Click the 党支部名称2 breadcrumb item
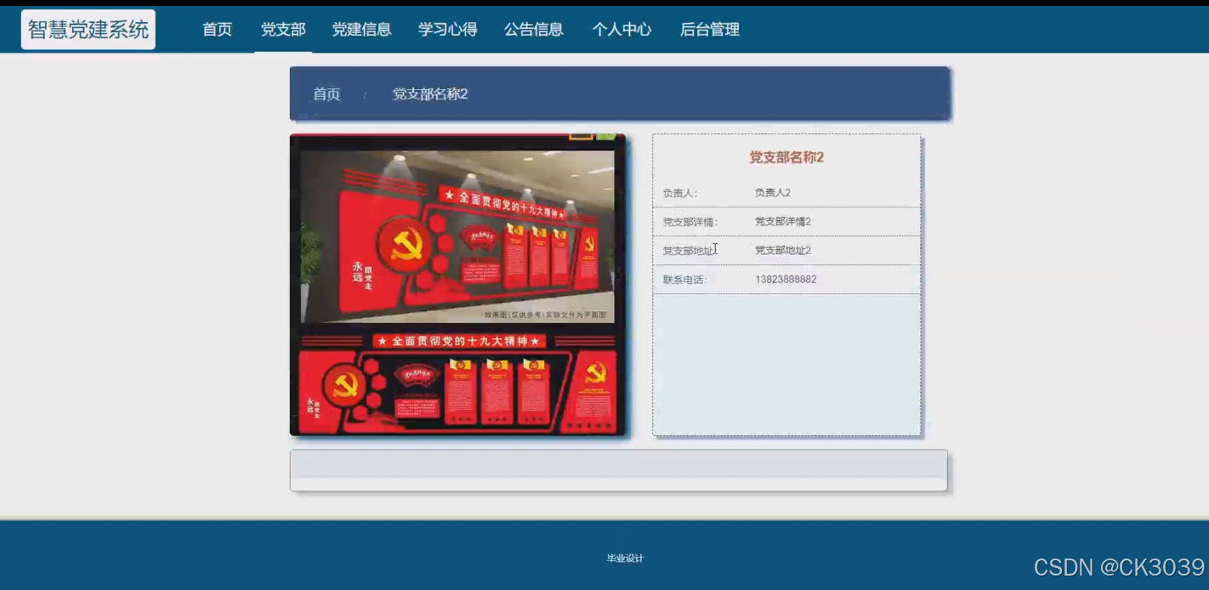 click(x=430, y=94)
